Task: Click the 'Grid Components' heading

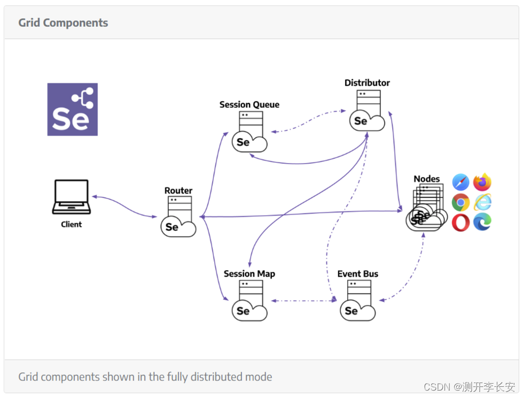Action: (x=63, y=22)
